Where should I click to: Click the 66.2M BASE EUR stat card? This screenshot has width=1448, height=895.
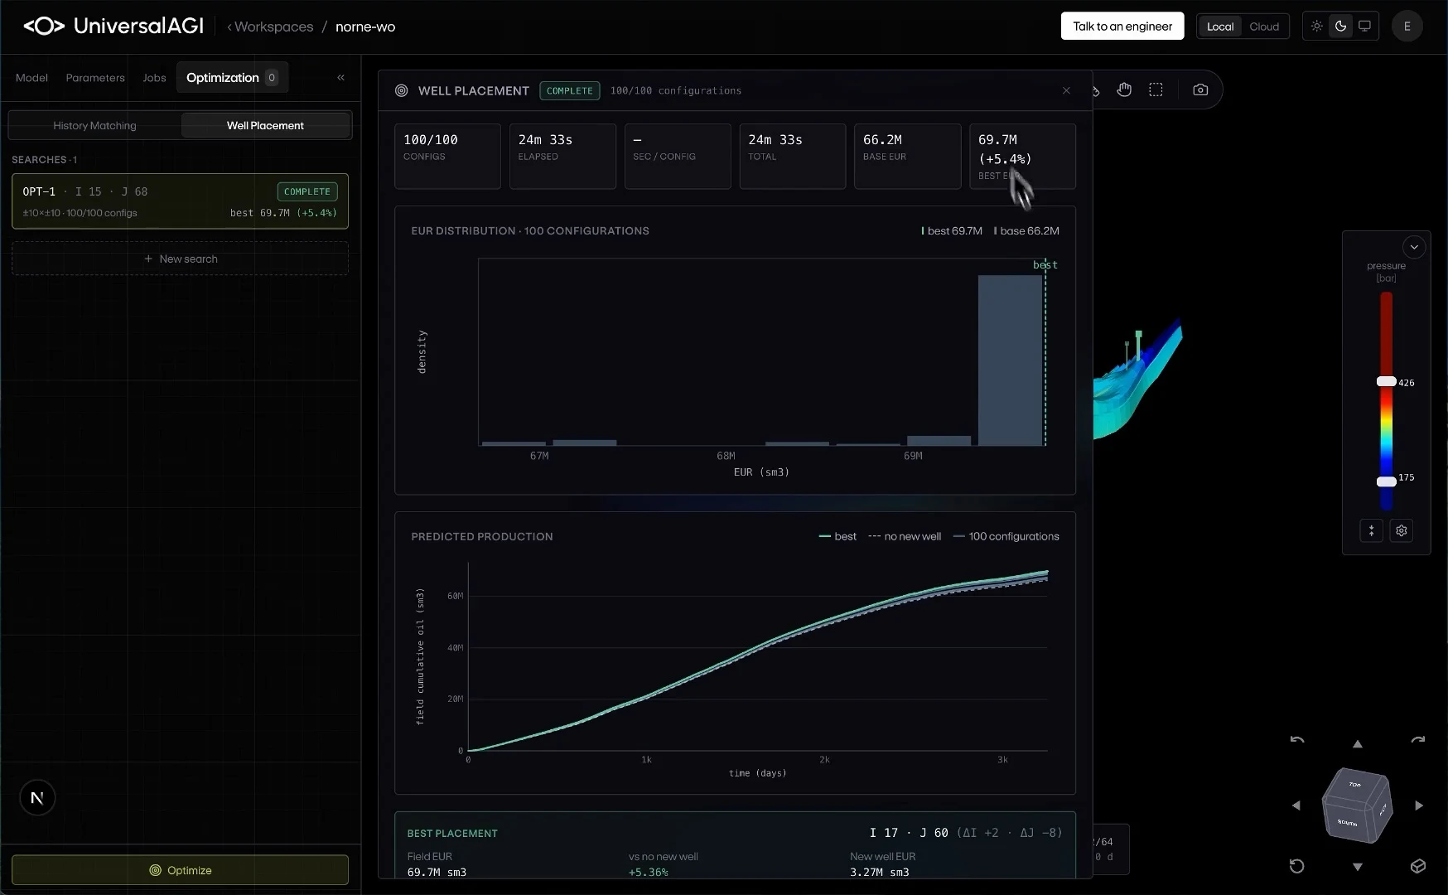point(908,157)
